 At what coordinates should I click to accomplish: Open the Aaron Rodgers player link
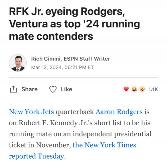(x=119, y=112)
